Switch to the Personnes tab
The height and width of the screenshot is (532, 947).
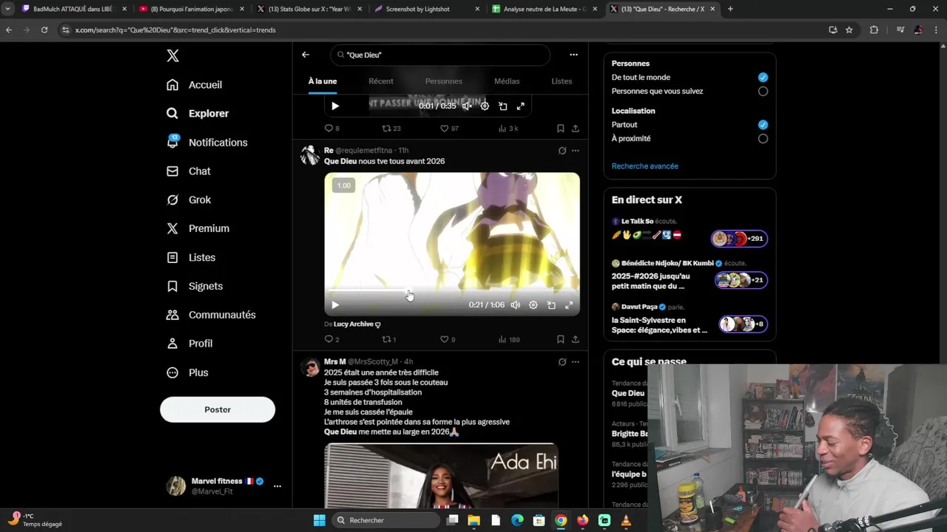[x=444, y=81]
